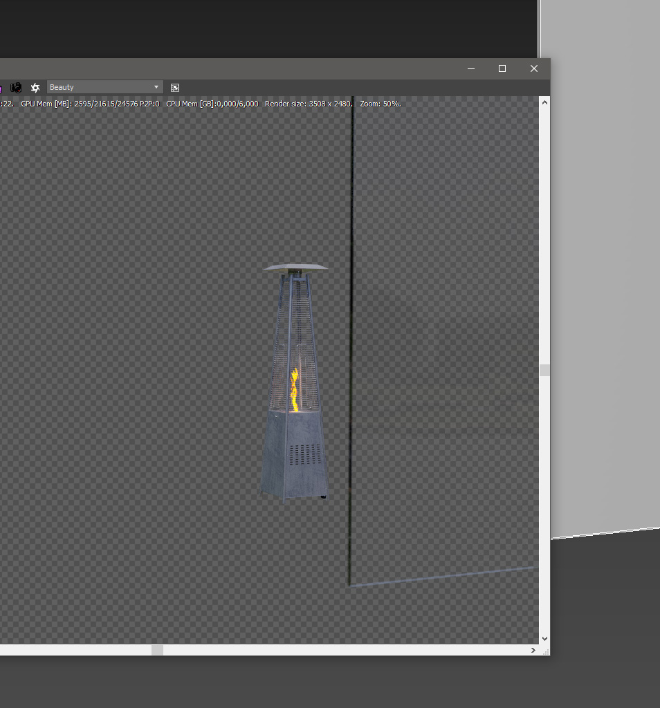The width and height of the screenshot is (660, 708).
Task: Click the Render size 3508 x 2480 text
Action: 309,104
